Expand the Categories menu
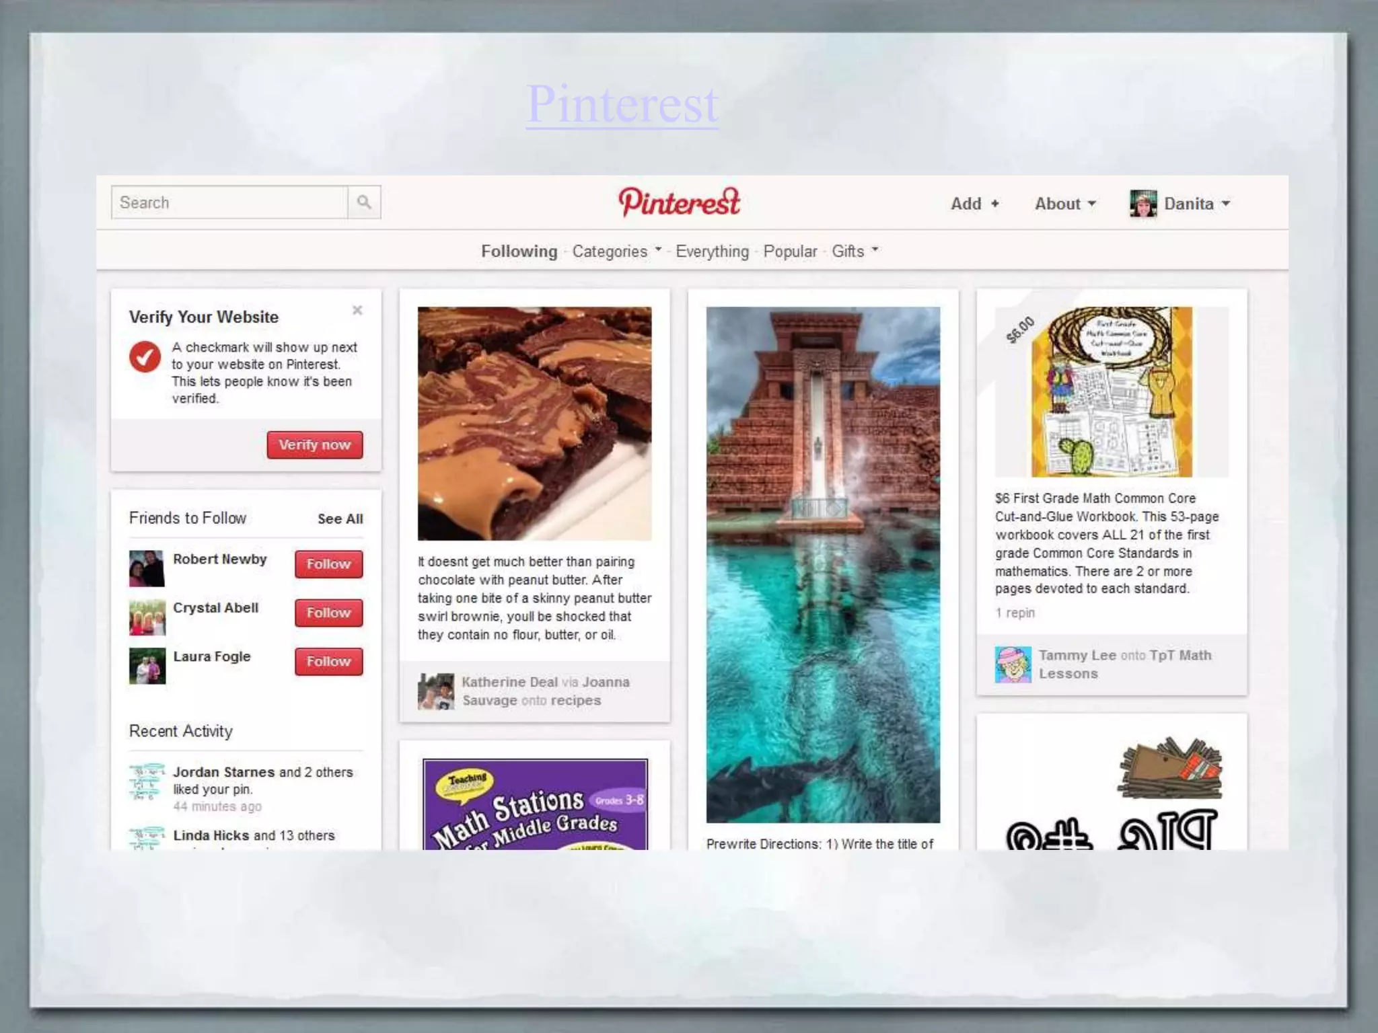Screen dimensions: 1378x1033 [616, 252]
